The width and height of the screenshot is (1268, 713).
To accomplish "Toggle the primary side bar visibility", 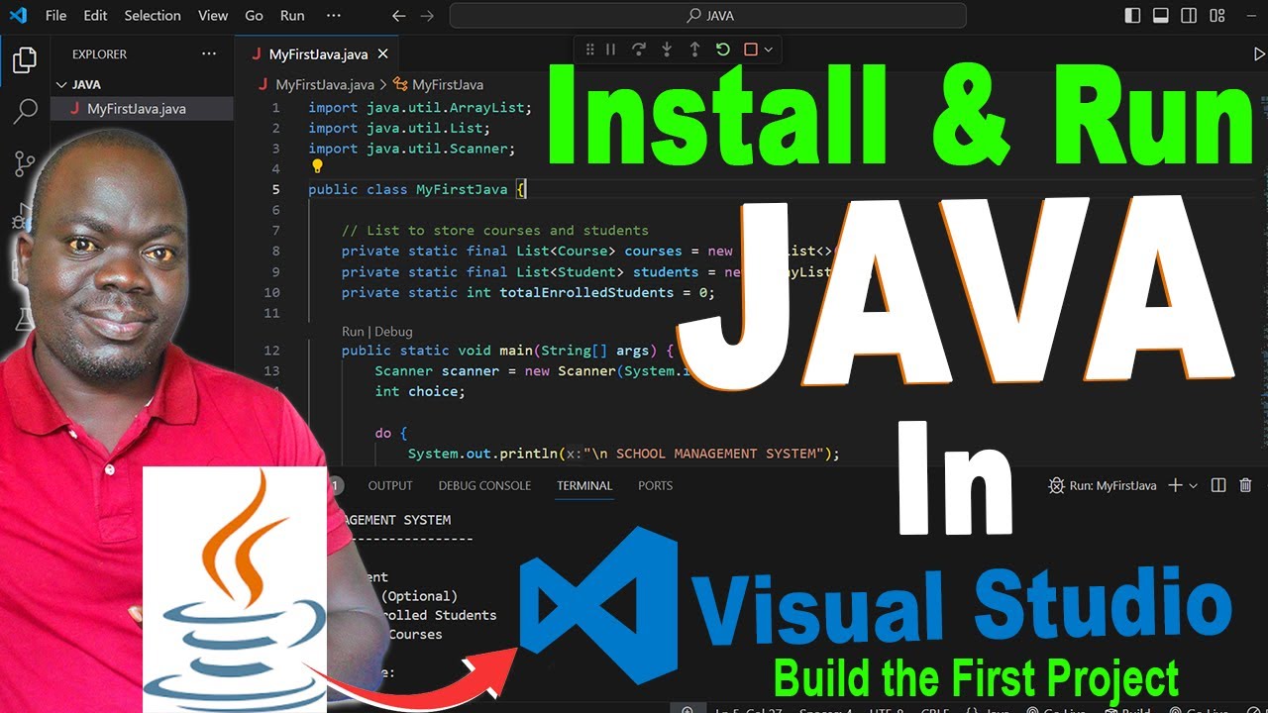I will (x=1133, y=16).
